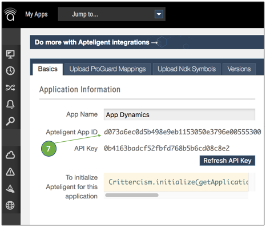
Task: Click the Crittercism.initialize code snippet
Action: click(176, 182)
